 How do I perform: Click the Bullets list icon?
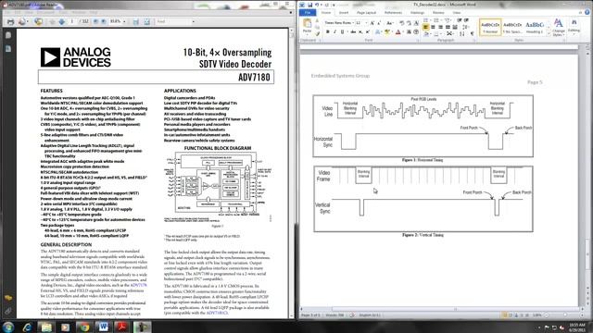[x=426, y=20]
